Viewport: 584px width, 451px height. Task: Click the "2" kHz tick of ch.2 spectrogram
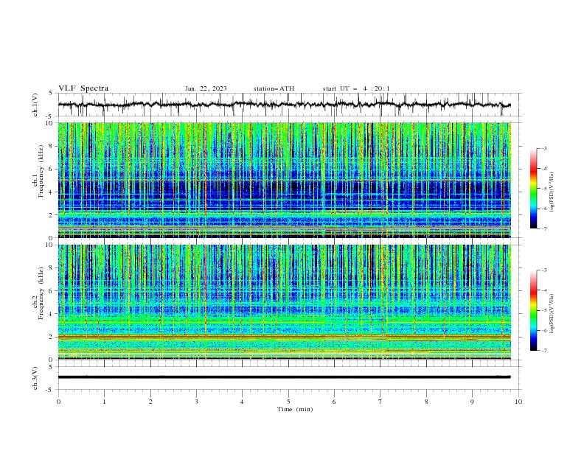click(x=52, y=337)
